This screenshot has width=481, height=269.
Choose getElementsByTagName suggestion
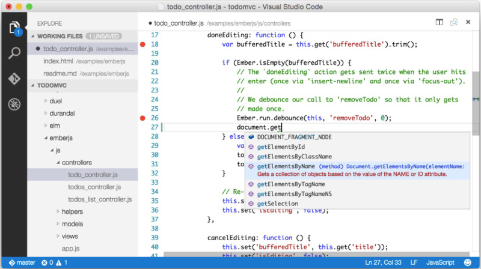pyautogui.click(x=357, y=184)
